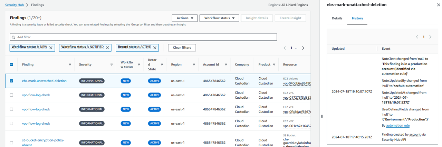Sort by the Severity column arrow

coord(112,65)
